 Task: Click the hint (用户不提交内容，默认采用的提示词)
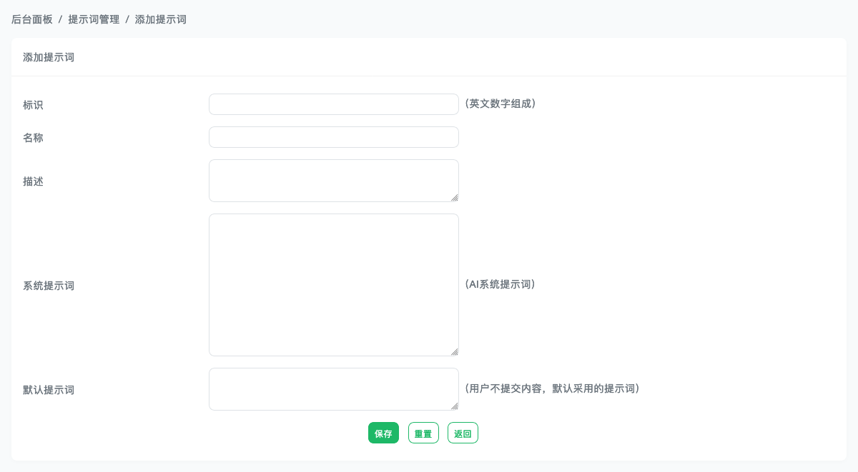pos(552,388)
